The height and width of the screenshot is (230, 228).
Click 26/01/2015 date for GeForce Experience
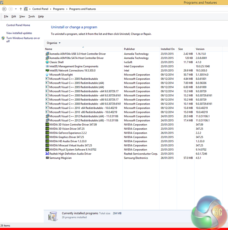coord(167,133)
